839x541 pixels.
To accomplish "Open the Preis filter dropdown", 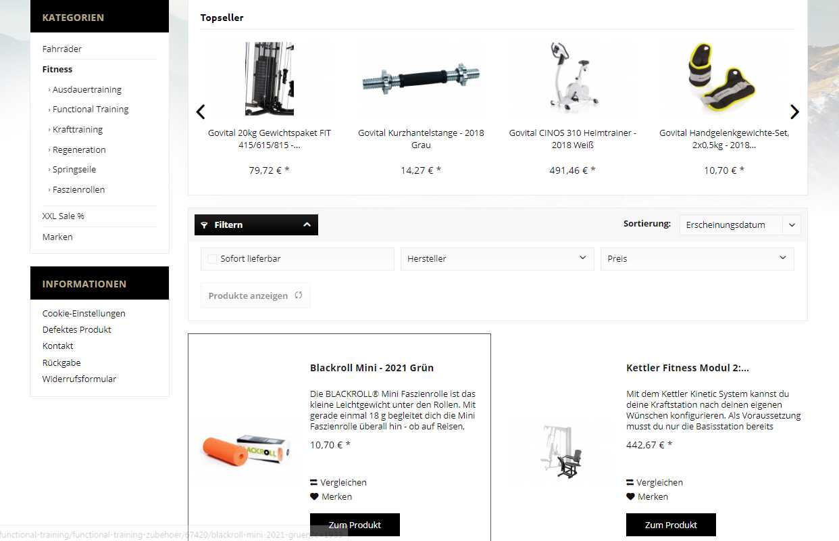I will pyautogui.click(x=697, y=258).
